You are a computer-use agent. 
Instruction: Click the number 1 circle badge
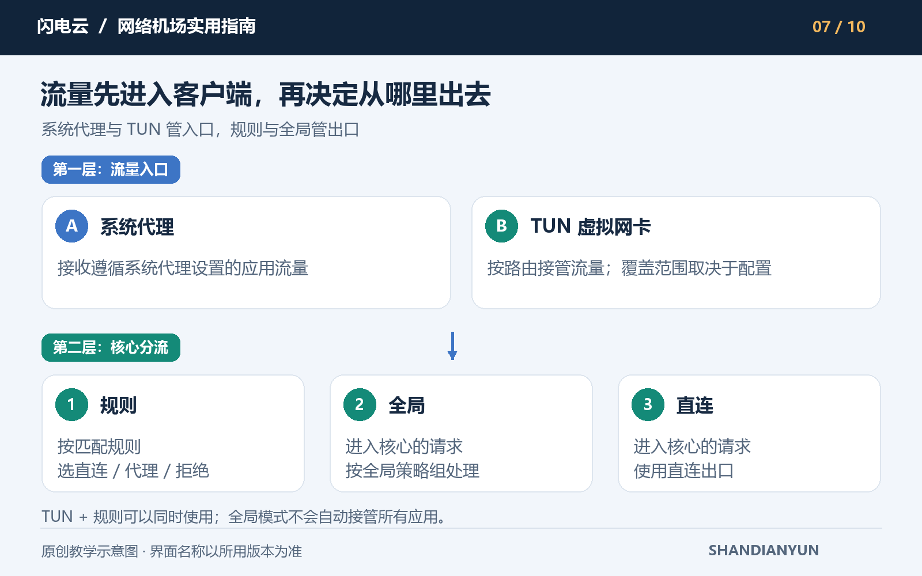[71, 405]
